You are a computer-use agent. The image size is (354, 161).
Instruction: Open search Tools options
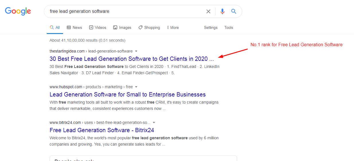tap(228, 28)
